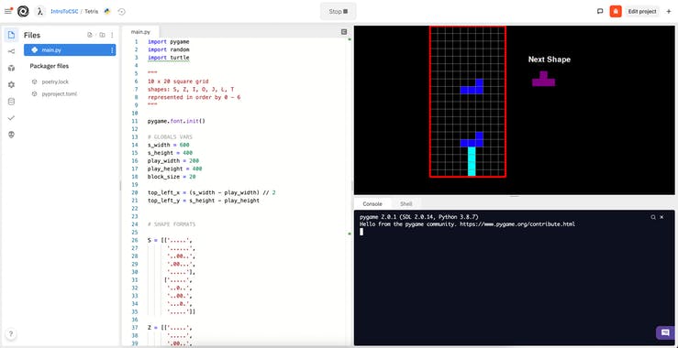Select main.py in the file tree
678x348 pixels.
(70, 50)
